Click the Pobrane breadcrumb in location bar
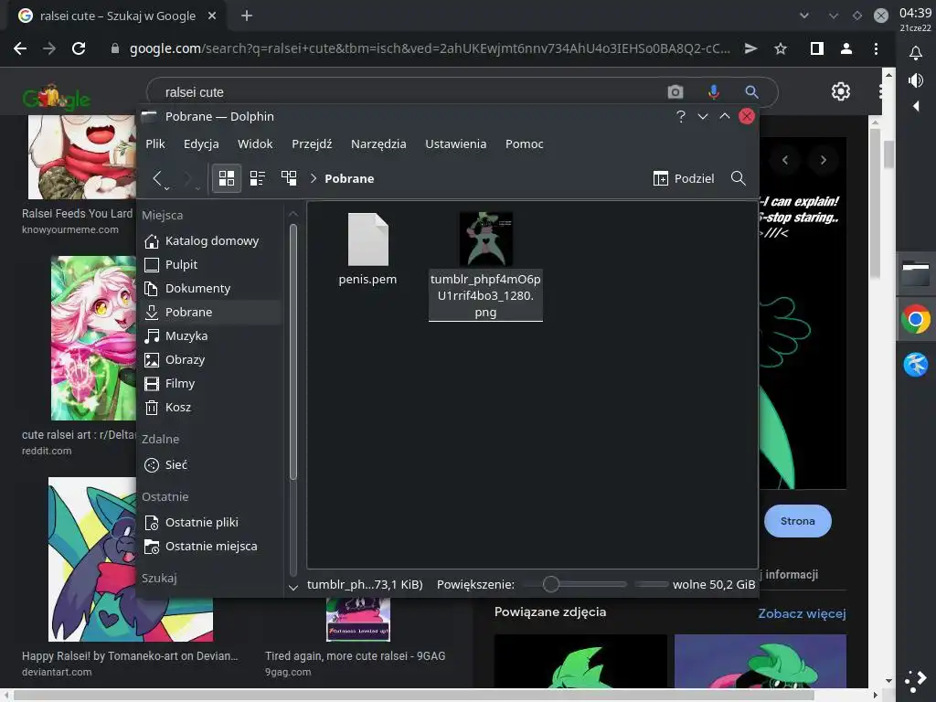 [x=349, y=178]
